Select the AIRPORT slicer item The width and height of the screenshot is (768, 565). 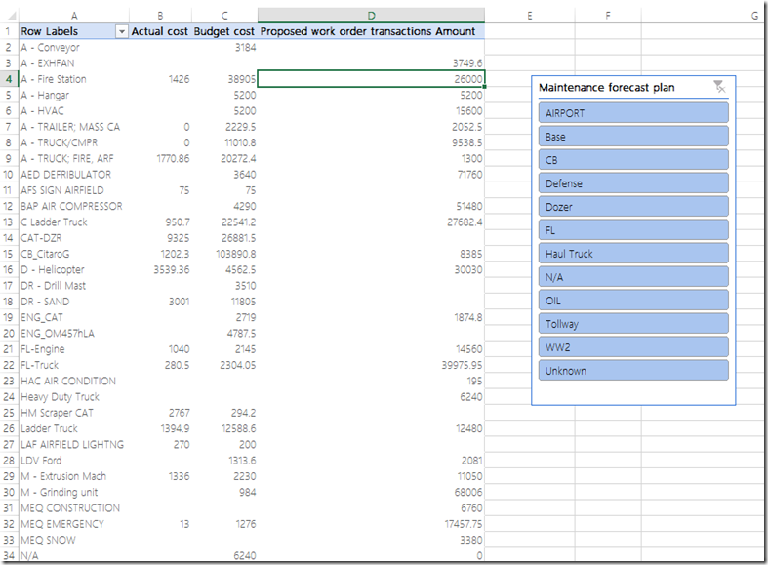tap(633, 113)
